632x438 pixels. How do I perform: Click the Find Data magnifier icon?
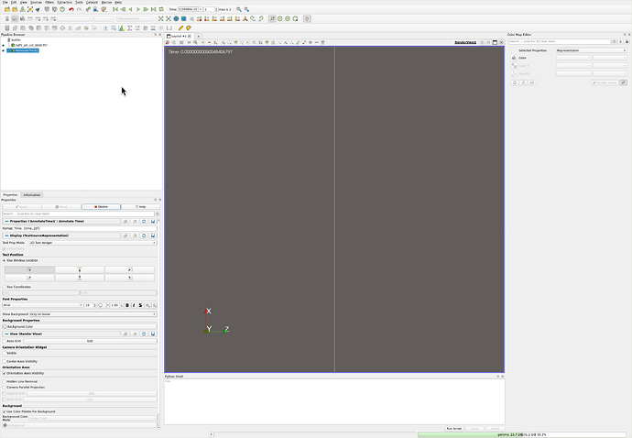coord(239,9)
